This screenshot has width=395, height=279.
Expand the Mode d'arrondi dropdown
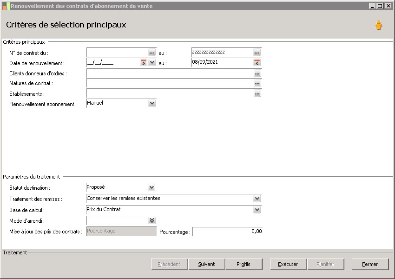(x=151, y=221)
